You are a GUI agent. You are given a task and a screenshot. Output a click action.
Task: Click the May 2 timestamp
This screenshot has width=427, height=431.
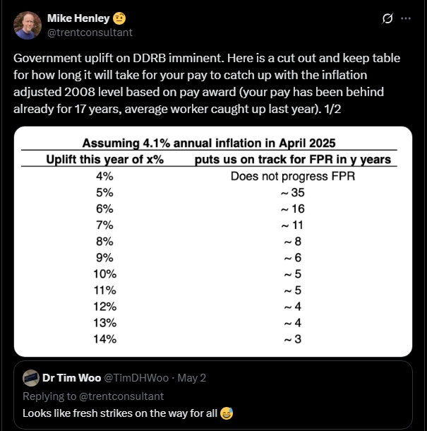[x=192, y=378]
